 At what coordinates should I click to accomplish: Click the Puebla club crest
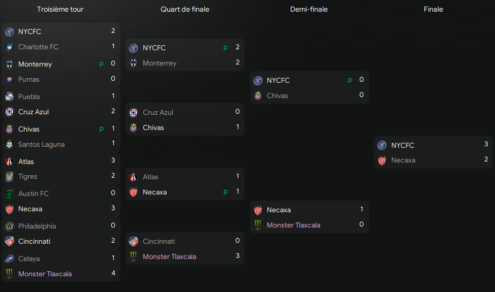pos(10,96)
